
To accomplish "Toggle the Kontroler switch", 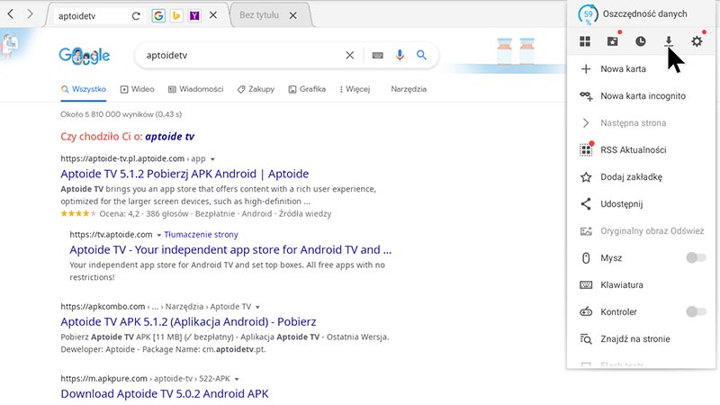I will tap(696, 311).
